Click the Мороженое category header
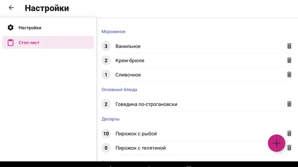298x167 pixels. (x=113, y=32)
